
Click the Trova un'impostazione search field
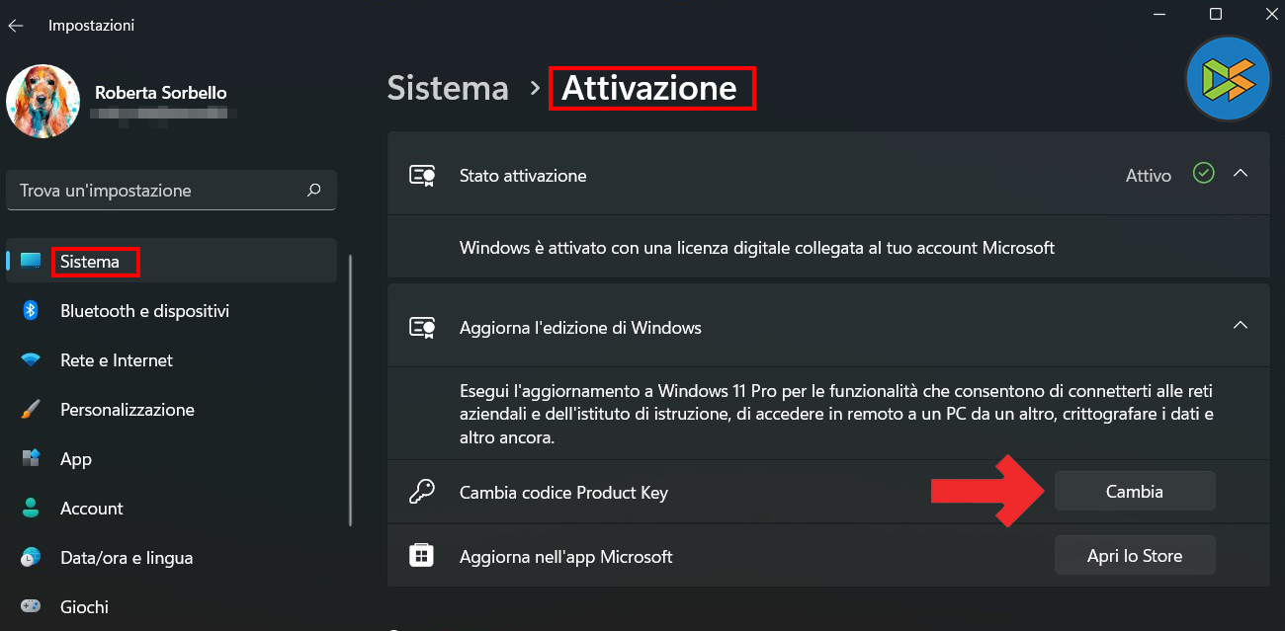click(x=158, y=190)
